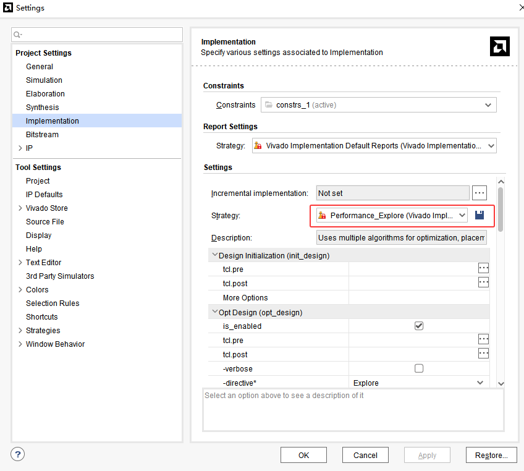524x471 pixels.
Task: Expand the Window Behavior node
Action: click(20, 344)
